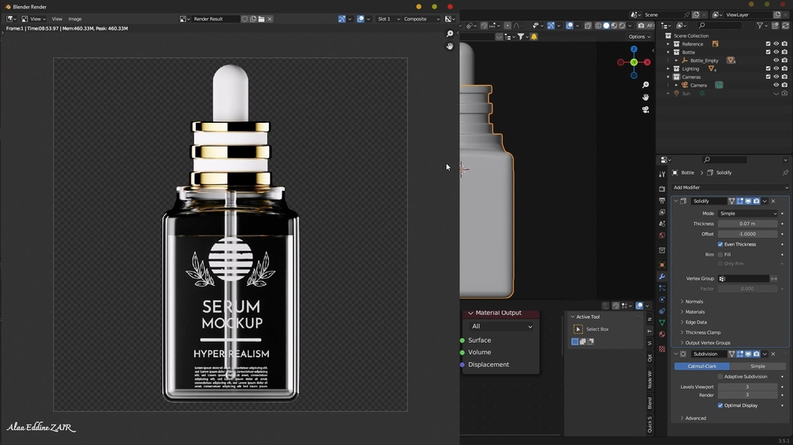
Task: Open the Modifiers wrench properties tab
Action: click(662, 276)
